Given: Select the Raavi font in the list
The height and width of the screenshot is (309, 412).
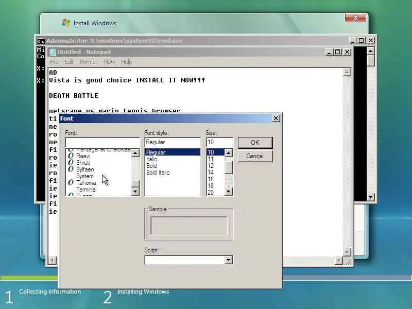Looking at the screenshot, I should [x=83, y=156].
